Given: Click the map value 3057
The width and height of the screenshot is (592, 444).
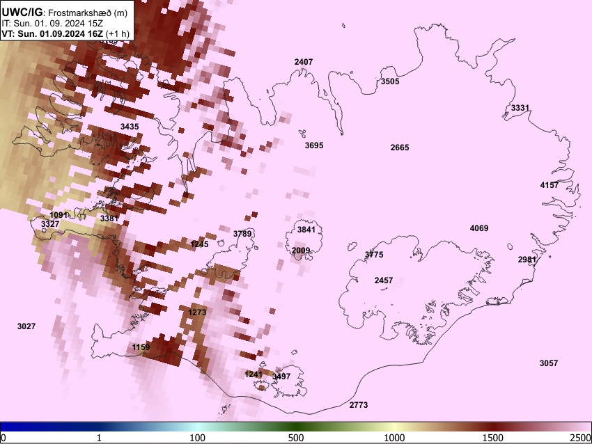Looking at the screenshot, I should [549, 363].
